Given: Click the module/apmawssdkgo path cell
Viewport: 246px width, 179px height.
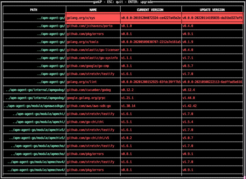Looking at the screenshot, I should [x=35, y=106].
